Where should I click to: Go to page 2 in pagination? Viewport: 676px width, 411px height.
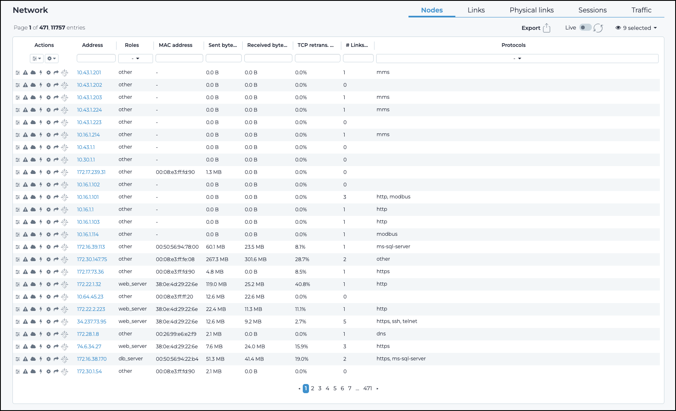tap(313, 389)
